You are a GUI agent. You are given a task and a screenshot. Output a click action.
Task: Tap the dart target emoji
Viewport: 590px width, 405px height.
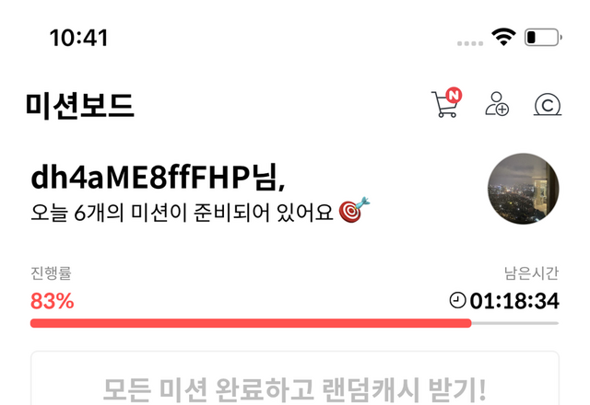click(x=354, y=210)
